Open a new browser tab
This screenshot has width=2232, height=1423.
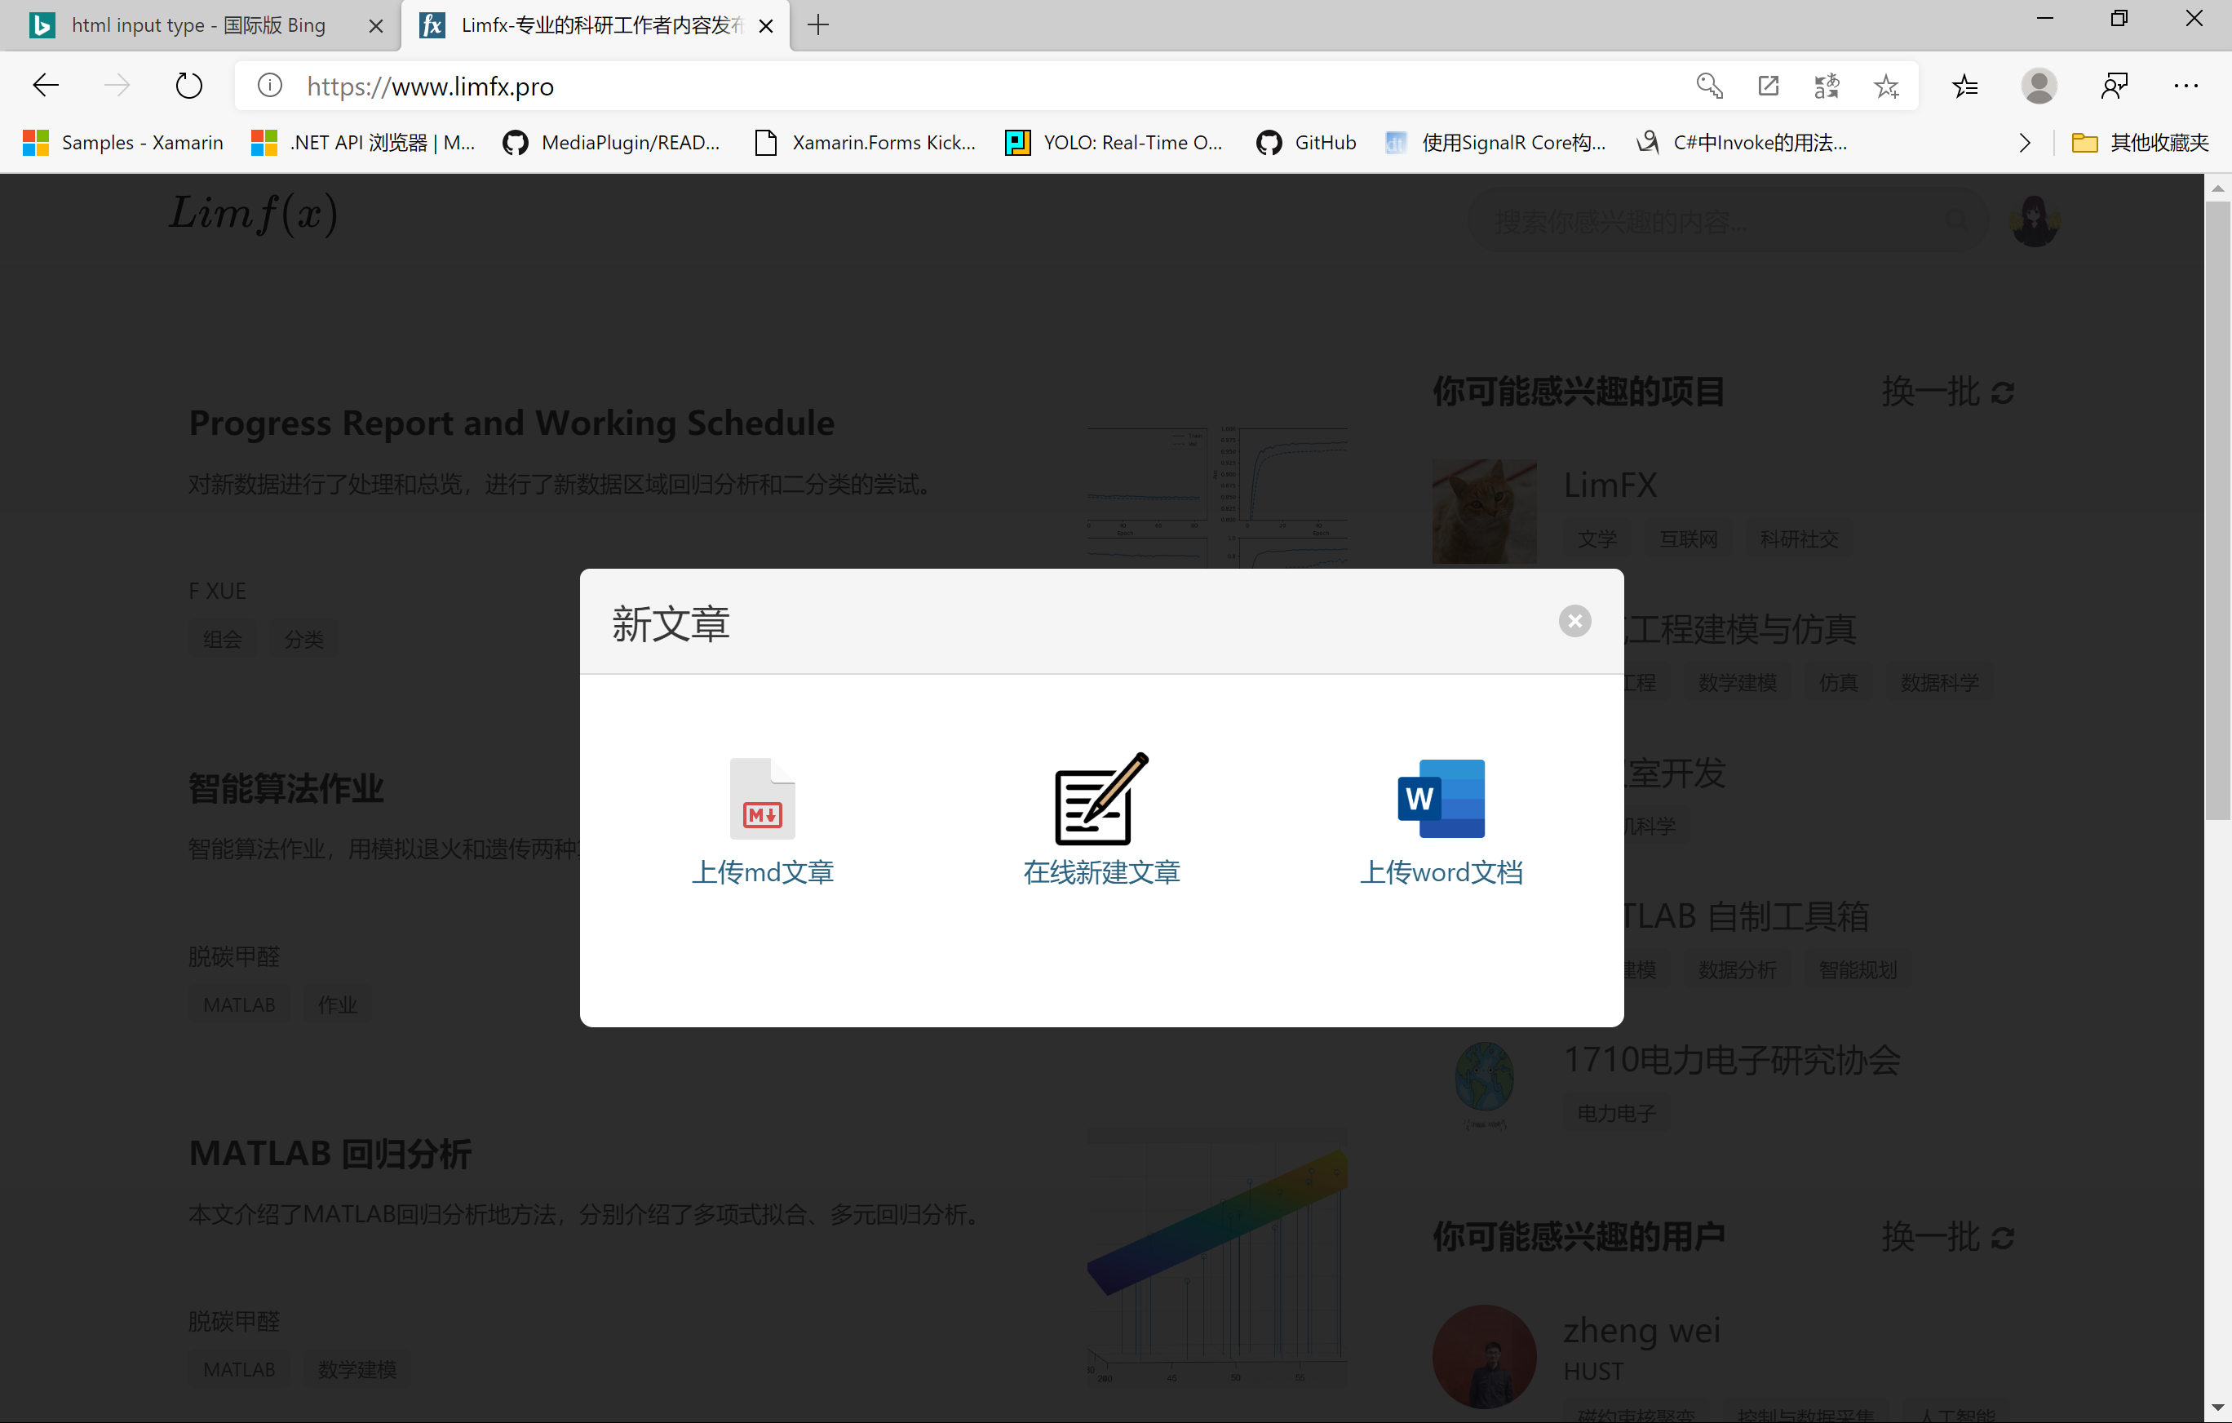pyautogui.click(x=818, y=25)
